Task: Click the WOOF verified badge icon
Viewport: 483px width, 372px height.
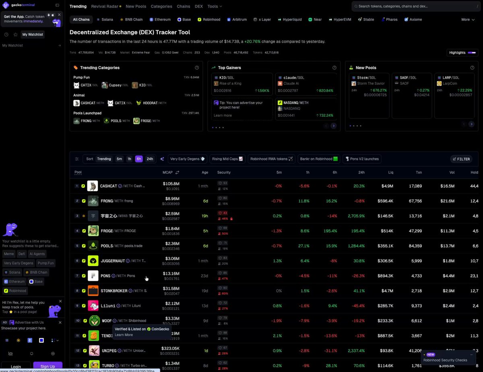Action: (115, 320)
